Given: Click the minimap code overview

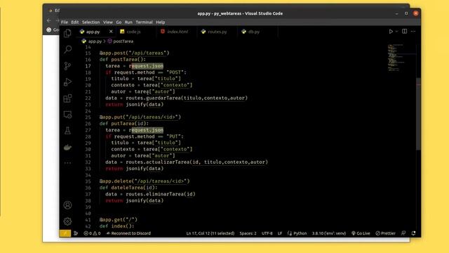Looking at the screenshot, I should [x=396, y=58].
